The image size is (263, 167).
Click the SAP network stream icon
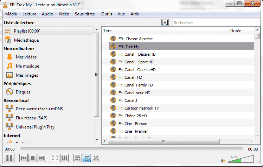pyautogui.click(x=9, y=118)
